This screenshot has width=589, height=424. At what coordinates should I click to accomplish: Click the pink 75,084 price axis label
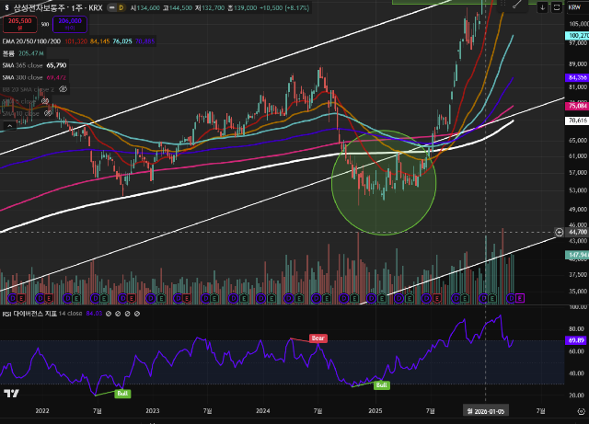(x=577, y=107)
